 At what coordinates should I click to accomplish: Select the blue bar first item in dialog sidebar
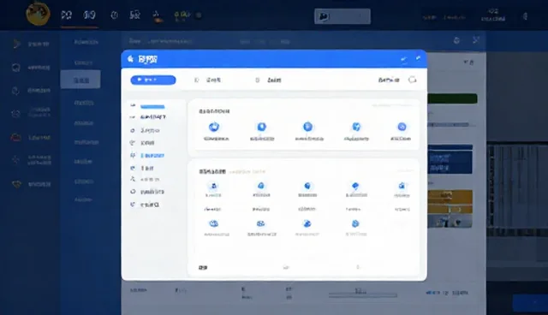point(152,106)
